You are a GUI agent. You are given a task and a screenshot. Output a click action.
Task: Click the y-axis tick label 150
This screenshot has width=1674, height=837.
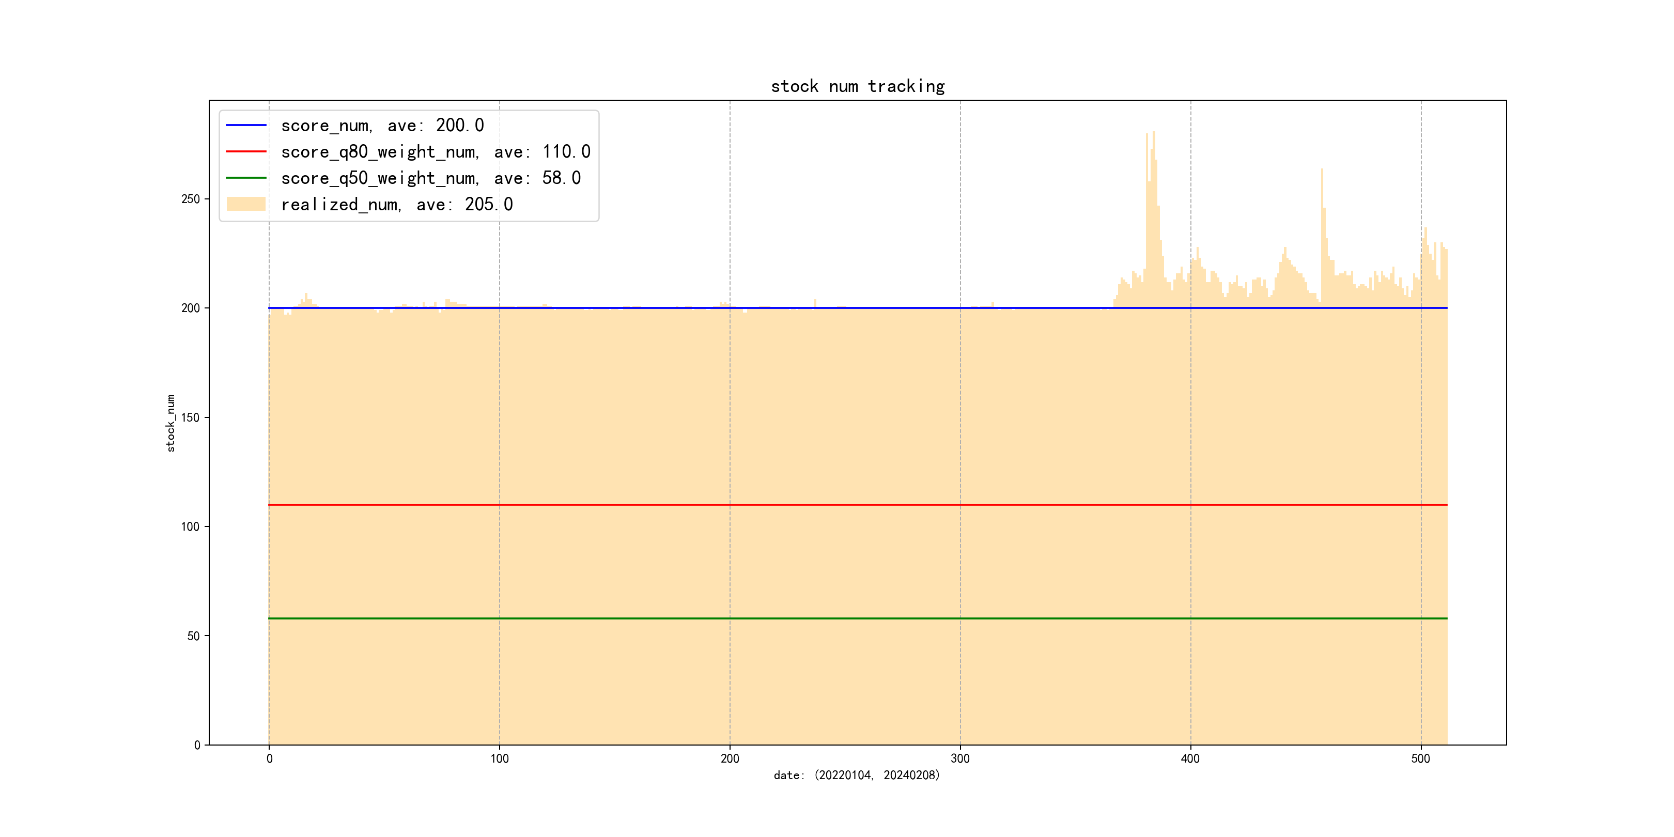coord(191,417)
